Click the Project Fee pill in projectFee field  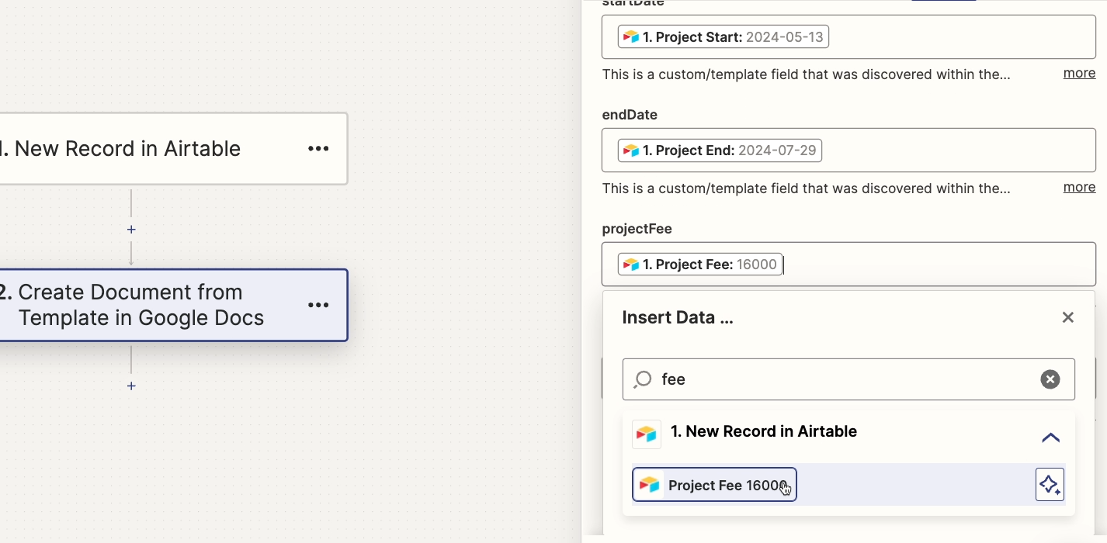point(700,265)
